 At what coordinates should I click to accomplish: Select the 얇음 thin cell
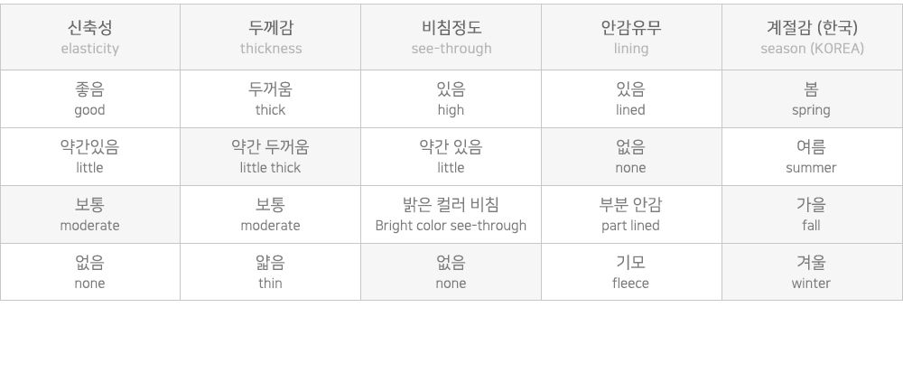270,272
